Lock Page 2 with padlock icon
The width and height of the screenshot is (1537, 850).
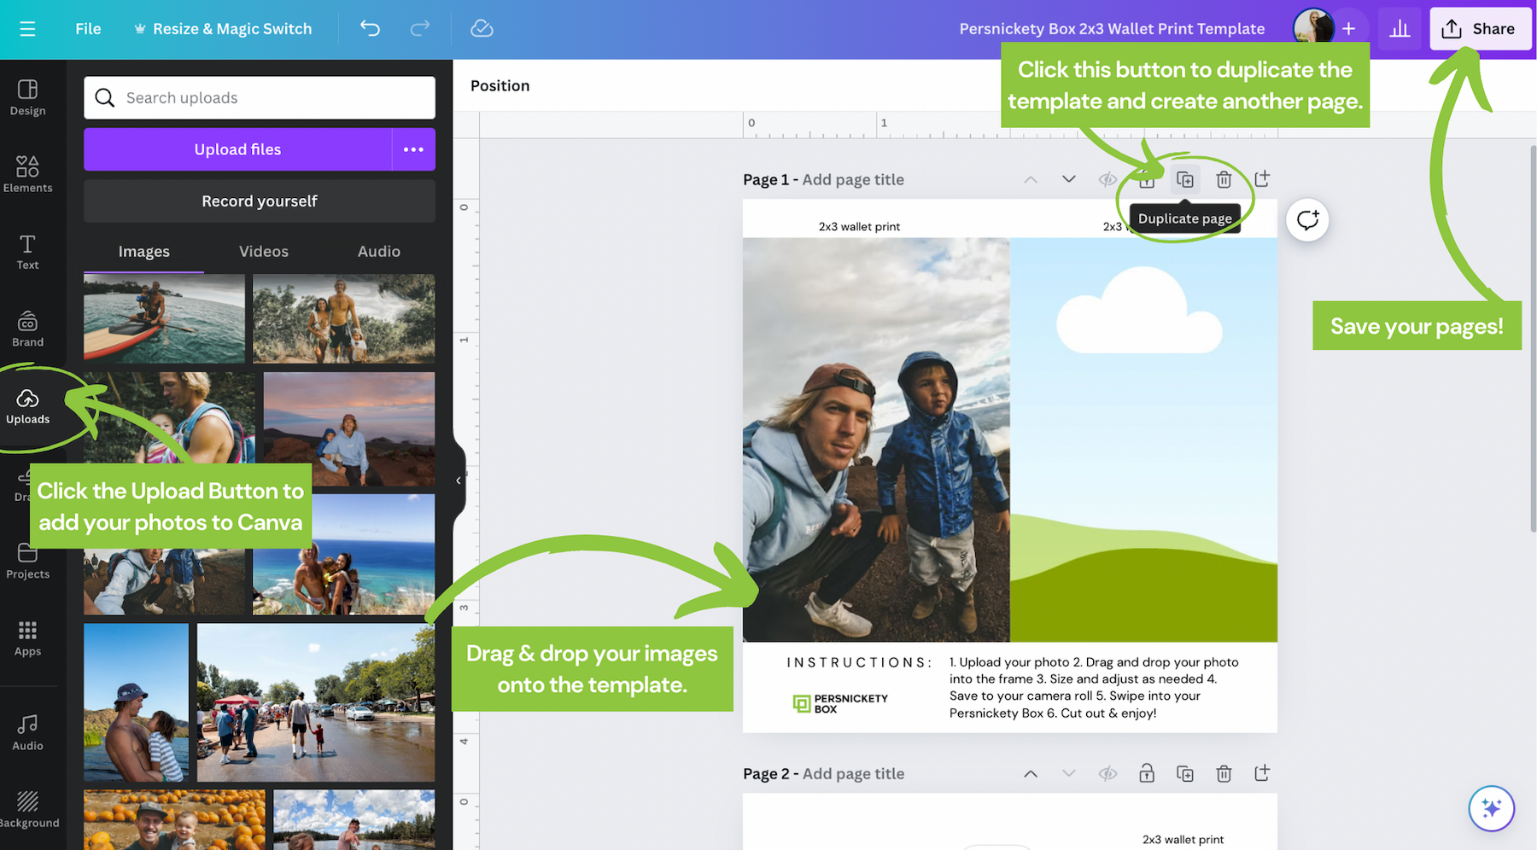[1147, 773]
